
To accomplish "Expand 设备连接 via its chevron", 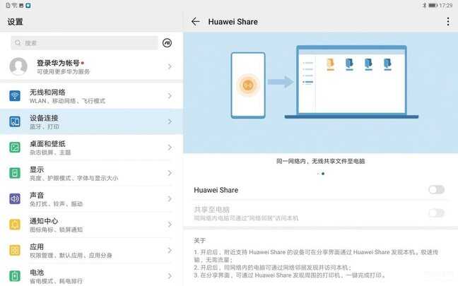I will [x=170, y=121].
